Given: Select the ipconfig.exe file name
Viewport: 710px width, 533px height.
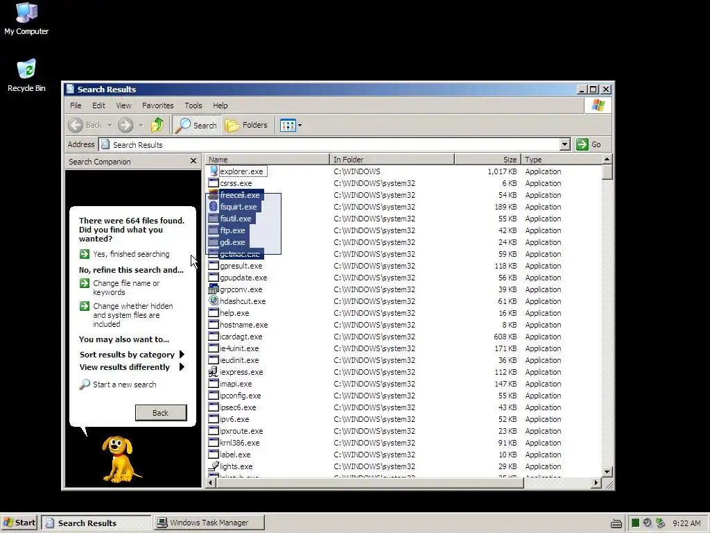Looking at the screenshot, I should (x=240, y=396).
